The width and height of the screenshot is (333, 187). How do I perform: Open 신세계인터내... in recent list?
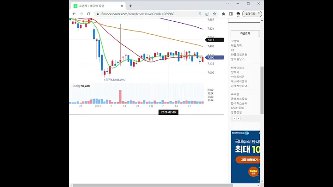(240, 86)
